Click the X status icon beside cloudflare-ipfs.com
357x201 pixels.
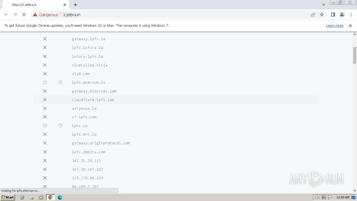[x=45, y=100]
